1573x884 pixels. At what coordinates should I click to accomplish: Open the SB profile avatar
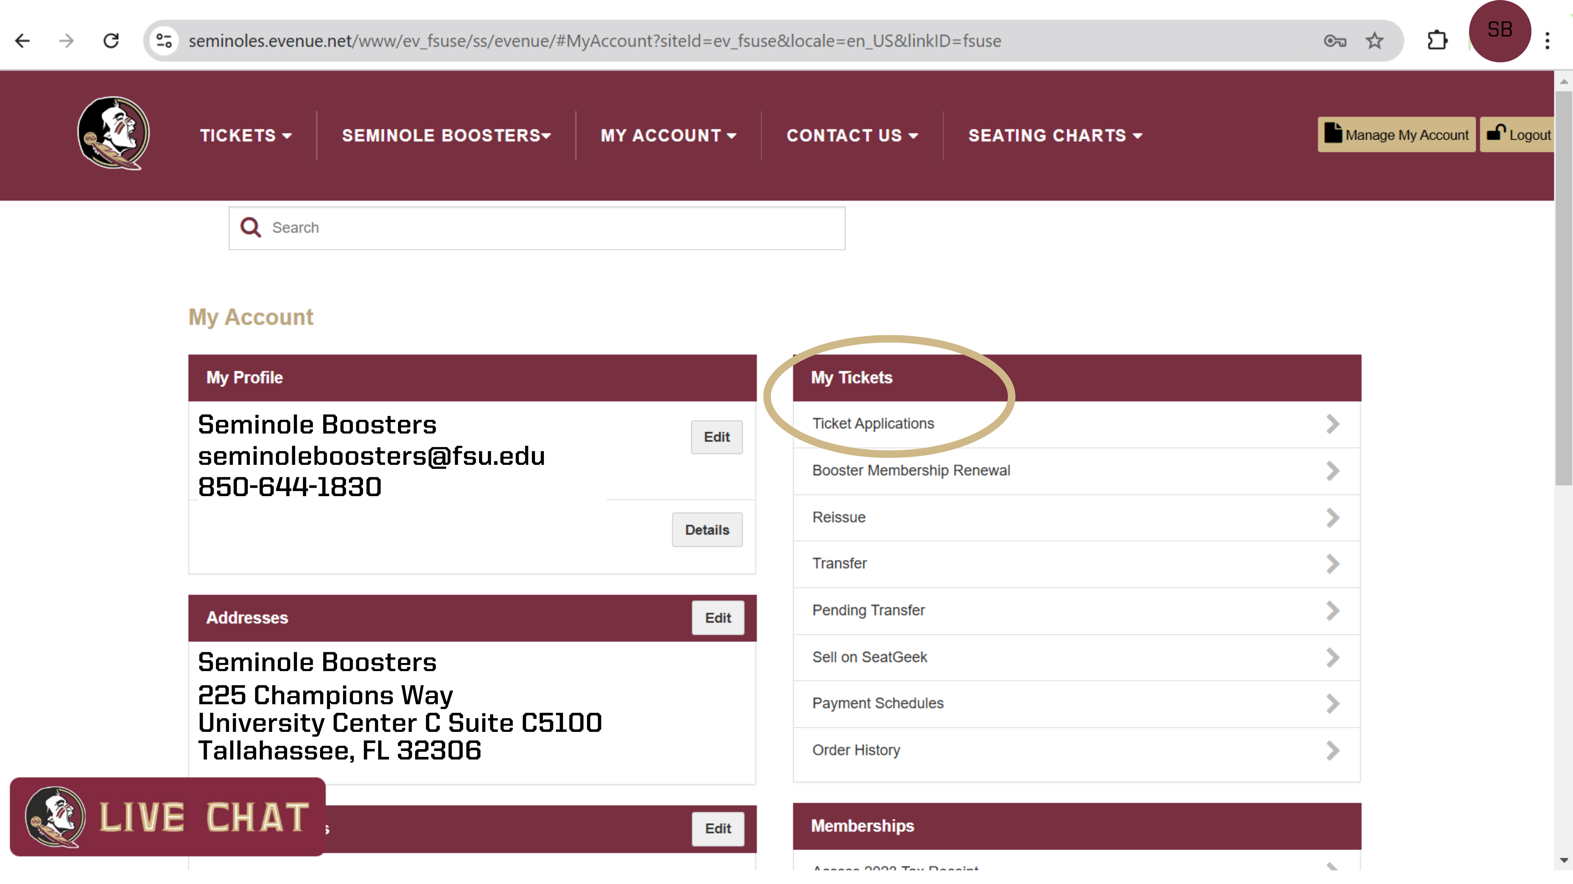[1499, 31]
